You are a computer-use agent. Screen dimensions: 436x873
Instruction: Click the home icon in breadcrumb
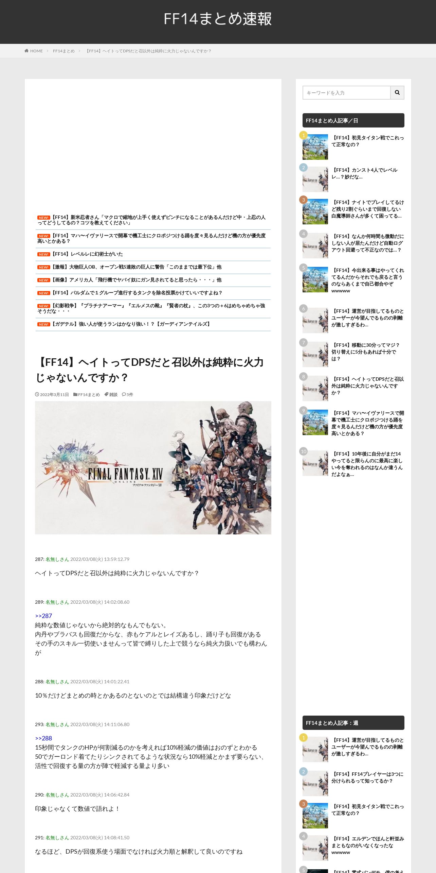pyautogui.click(x=26, y=51)
